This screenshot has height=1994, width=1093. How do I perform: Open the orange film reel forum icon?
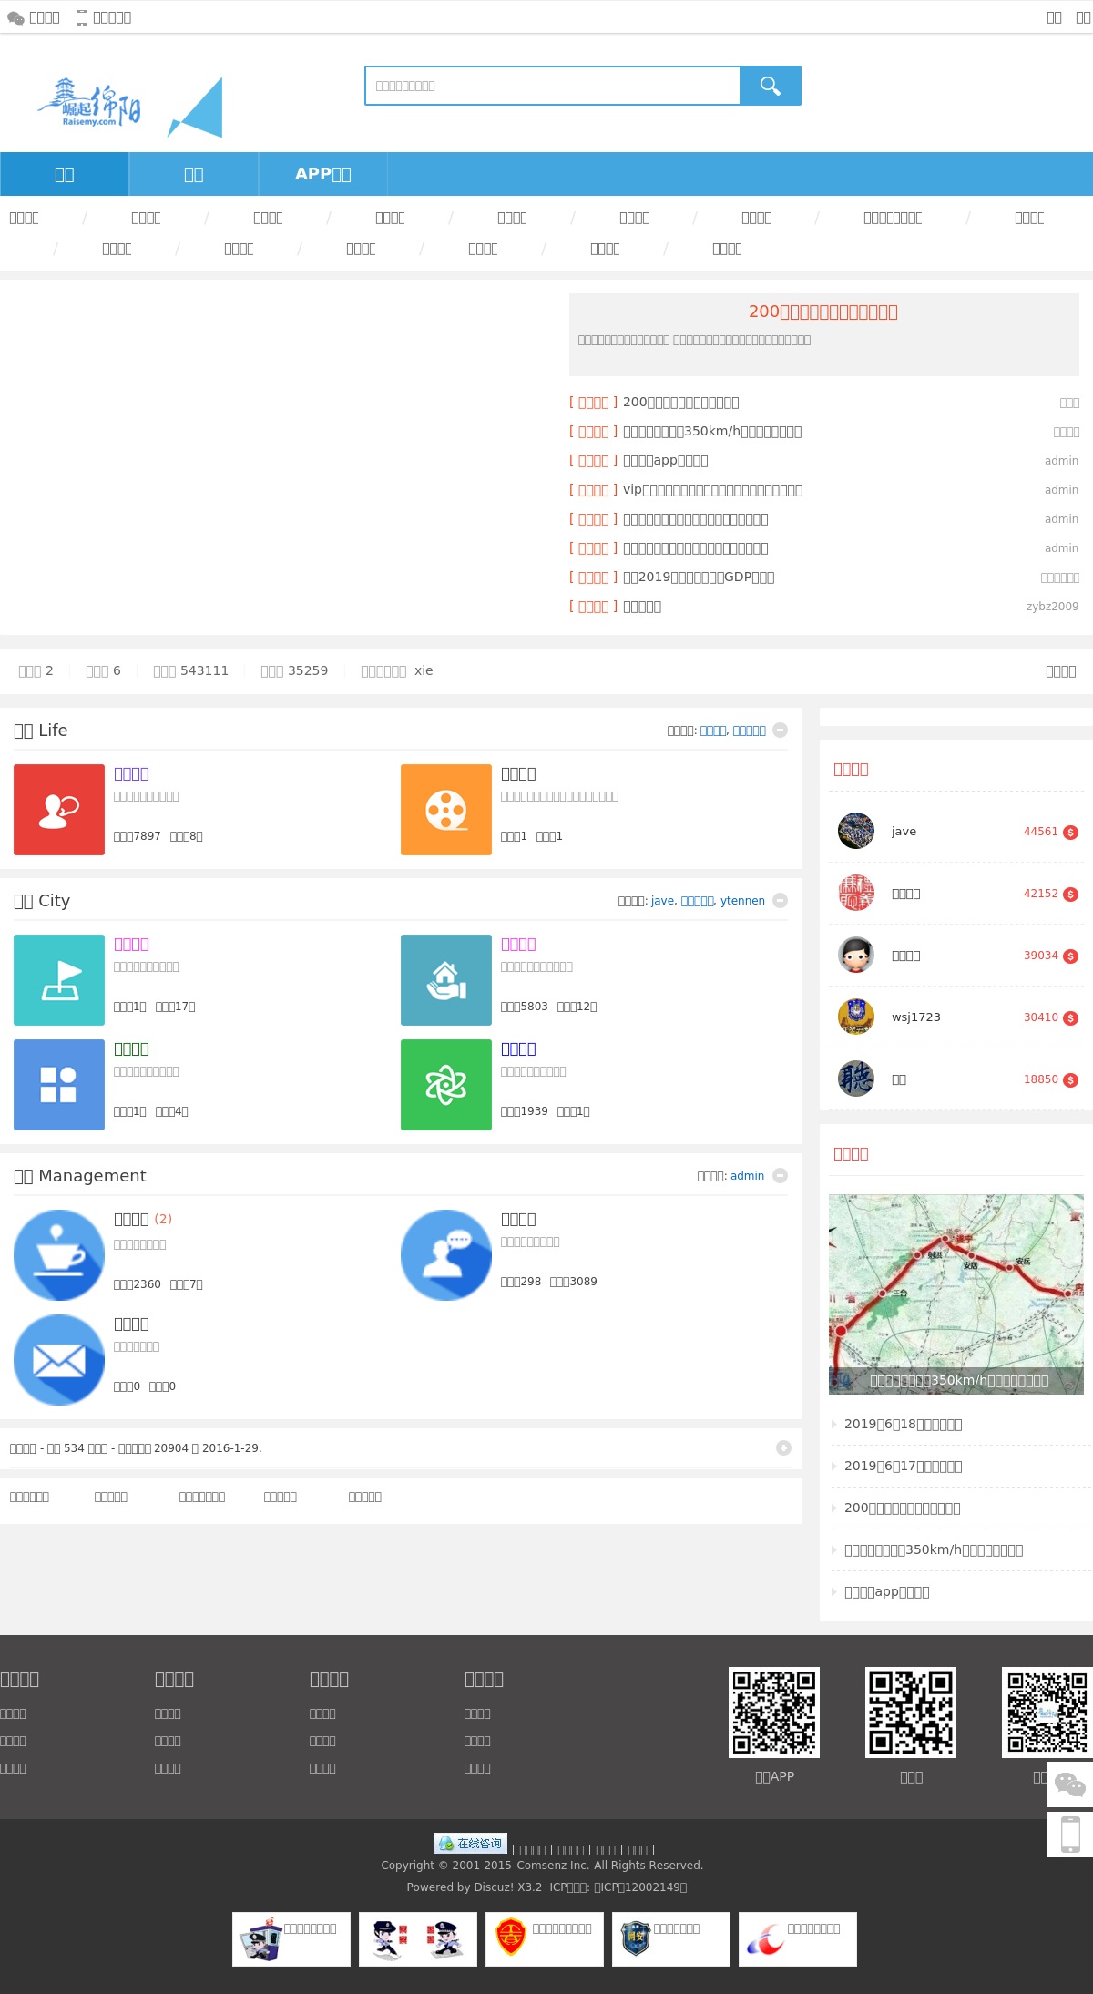tap(446, 810)
